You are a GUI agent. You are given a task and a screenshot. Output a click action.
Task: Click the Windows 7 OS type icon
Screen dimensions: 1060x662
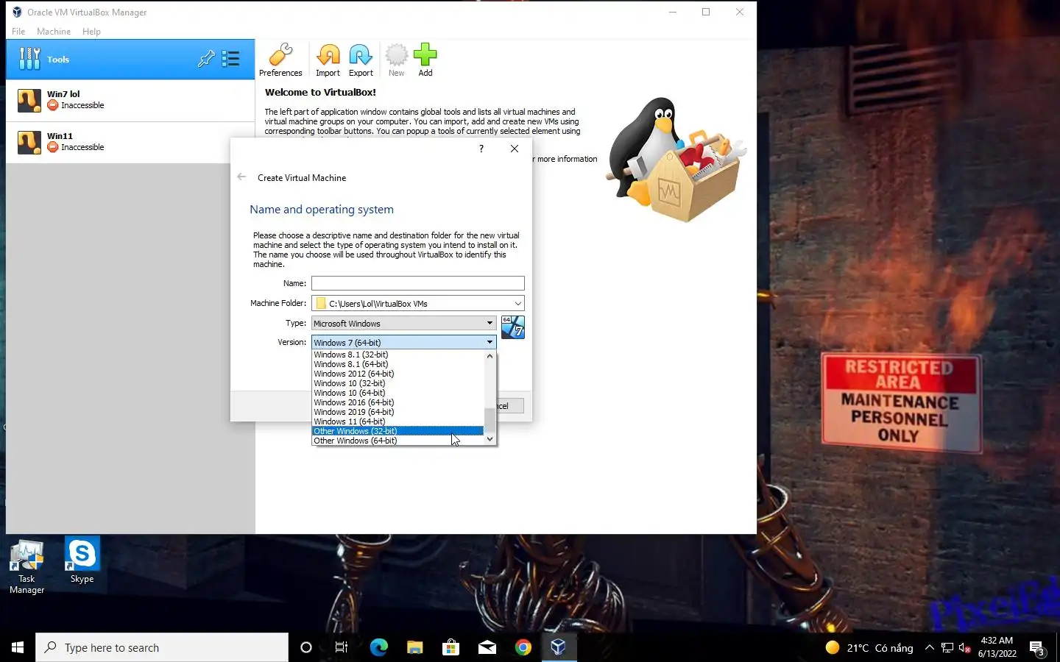(513, 327)
